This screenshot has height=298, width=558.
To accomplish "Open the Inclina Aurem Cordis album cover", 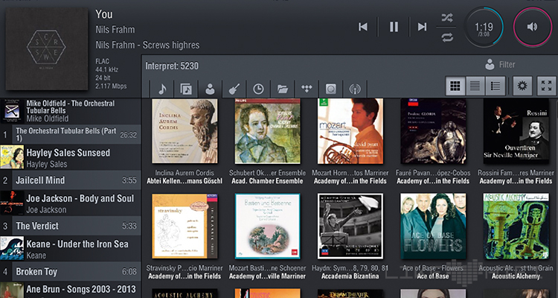I will (185, 131).
